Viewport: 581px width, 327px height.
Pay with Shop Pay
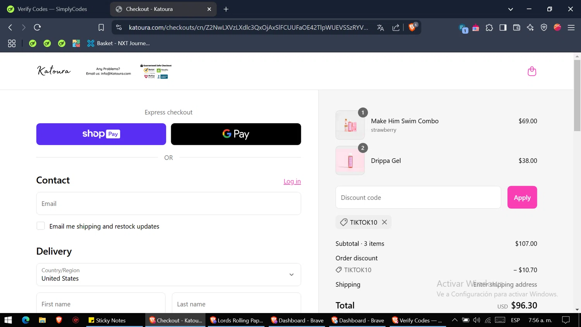101,134
